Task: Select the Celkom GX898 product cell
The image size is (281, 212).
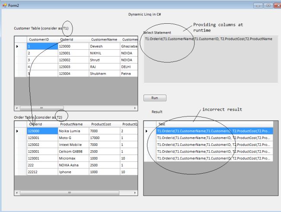Action: click(73, 151)
